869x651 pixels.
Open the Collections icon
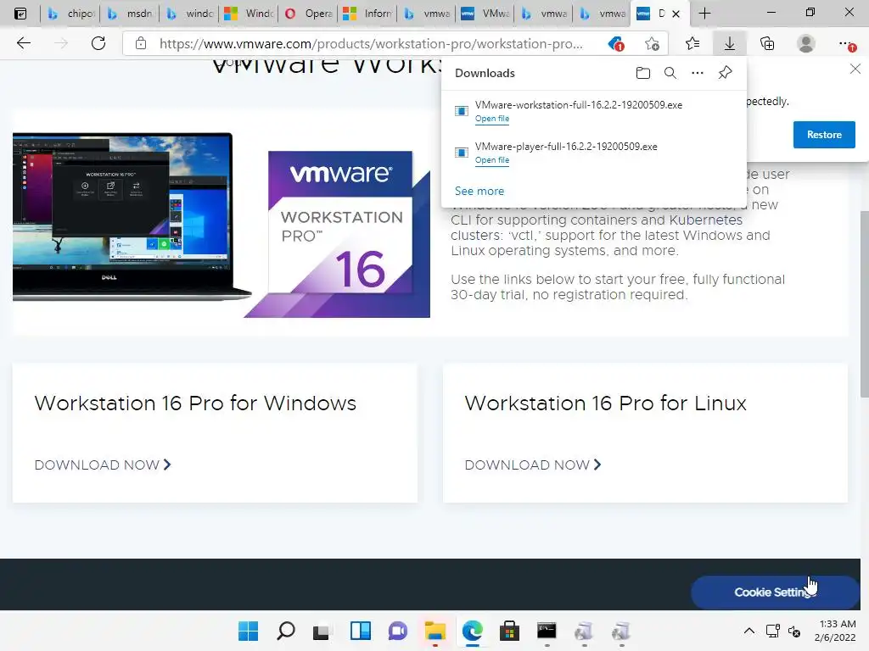point(767,43)
